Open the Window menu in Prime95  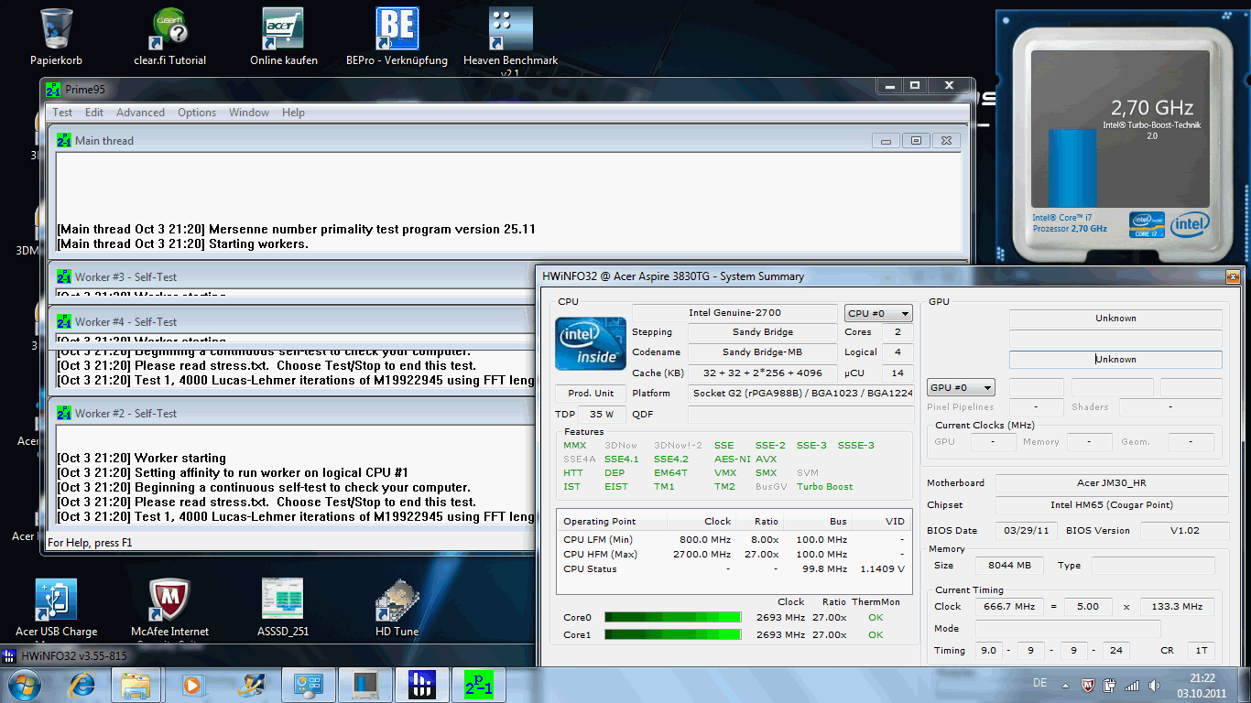(x=249, y=113)
